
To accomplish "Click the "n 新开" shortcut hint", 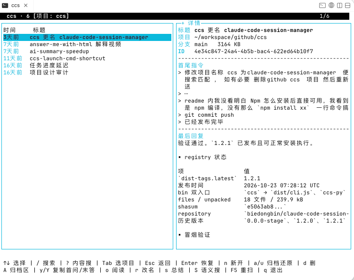I will click(x=233, y=263).
